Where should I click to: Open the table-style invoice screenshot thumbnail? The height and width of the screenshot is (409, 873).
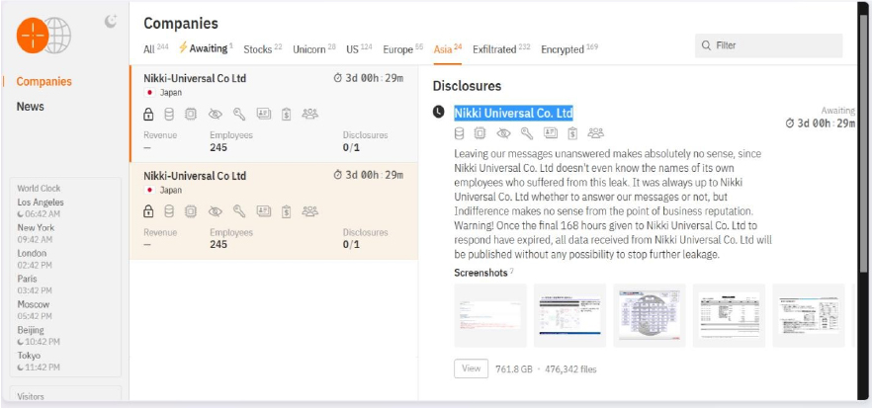[729, 315]
